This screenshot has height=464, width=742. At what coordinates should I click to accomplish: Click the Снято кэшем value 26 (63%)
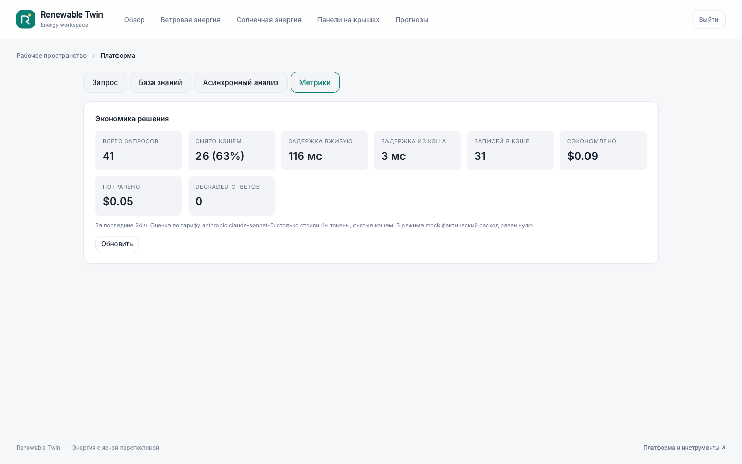(220, 156)
